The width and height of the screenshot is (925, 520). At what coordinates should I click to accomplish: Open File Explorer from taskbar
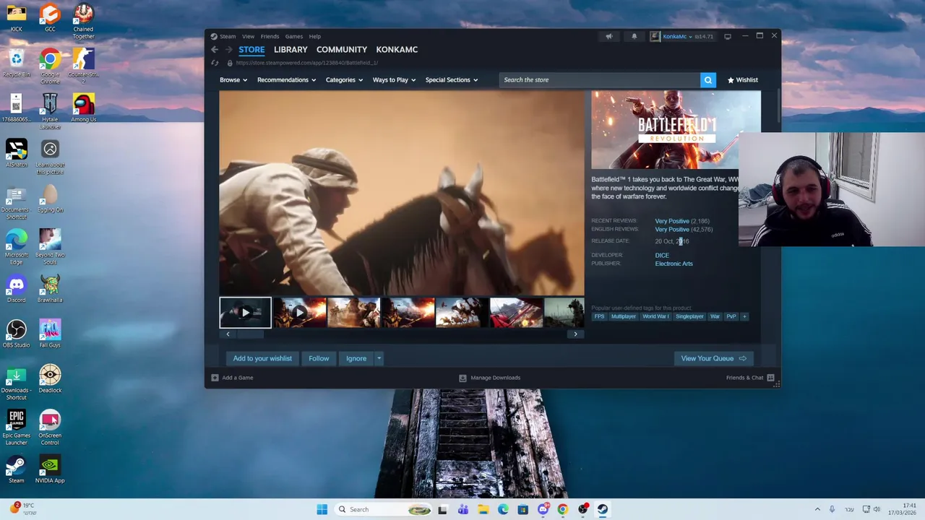(483, 509)
